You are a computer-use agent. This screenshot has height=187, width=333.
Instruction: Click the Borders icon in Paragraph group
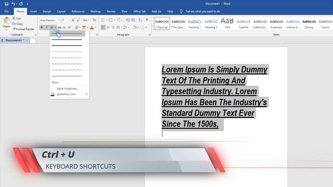[x=143, y=28]
